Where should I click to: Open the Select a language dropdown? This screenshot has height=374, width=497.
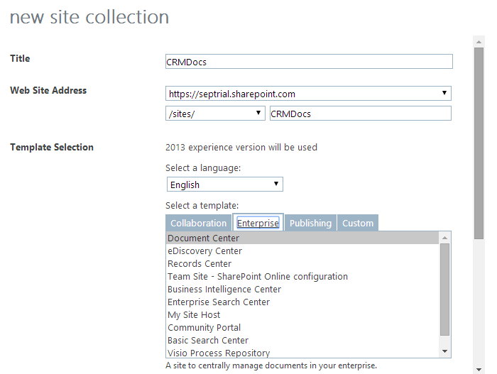tap(224, 185)
